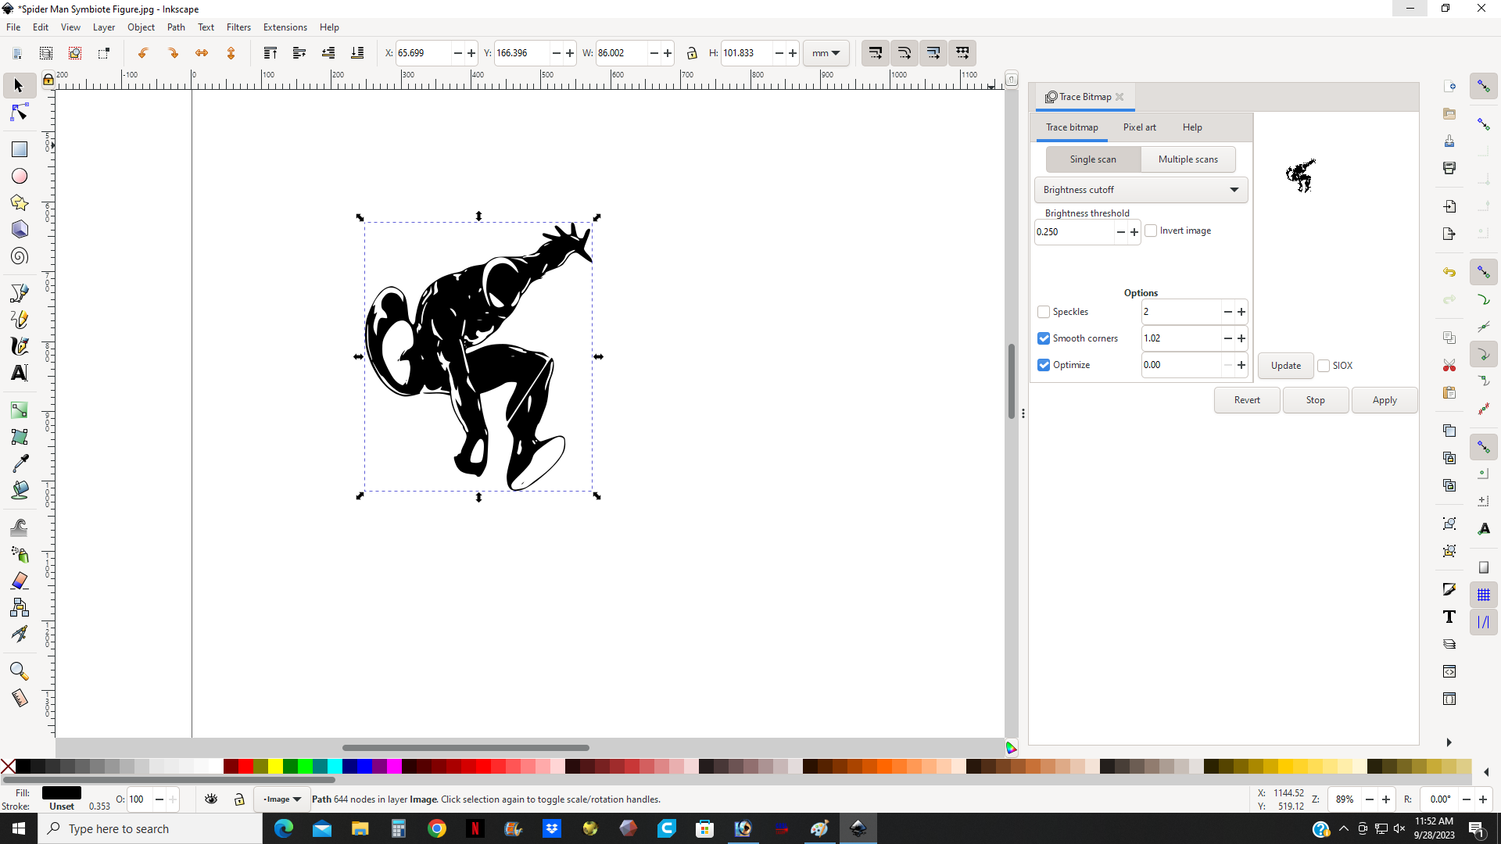Expand the Image layer selector dropdown
The height and width of the screenshot is (844, 1501).
click(x=282, y=799)
